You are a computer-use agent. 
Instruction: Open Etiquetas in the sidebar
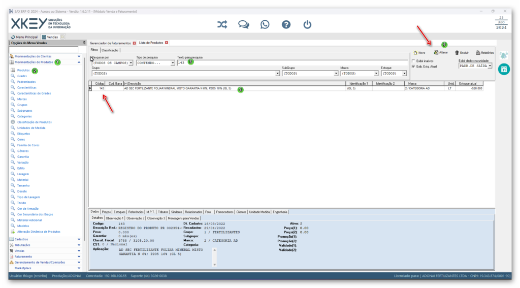click(23, 134)
